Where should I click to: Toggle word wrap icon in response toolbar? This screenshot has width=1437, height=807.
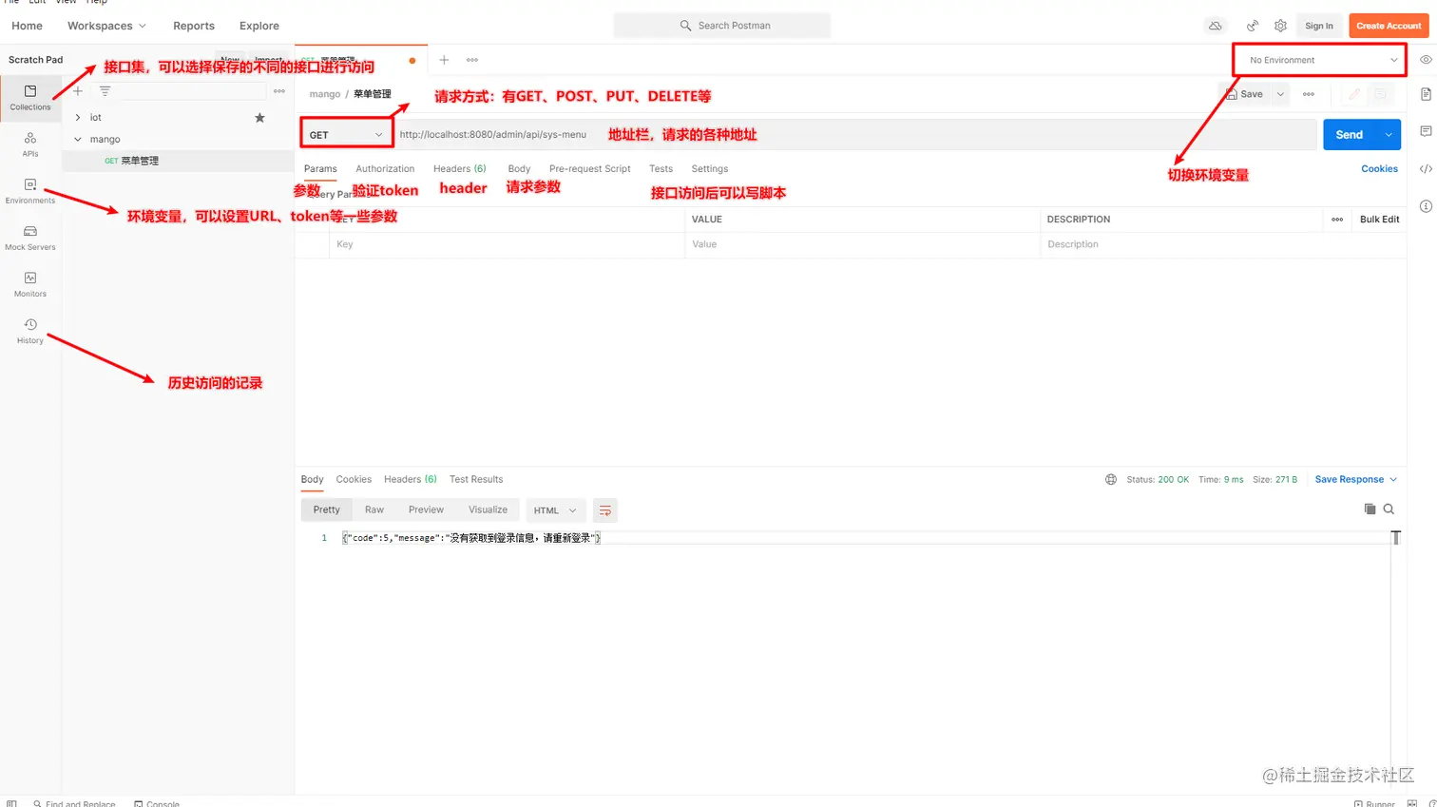[605, 510]
